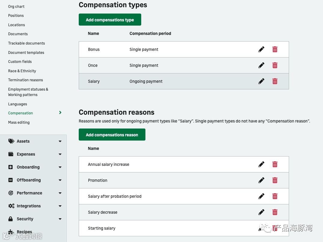Edit the Annual salary increase reason
The width and height of the screenshot is (323, 242).
click(261, 164)
